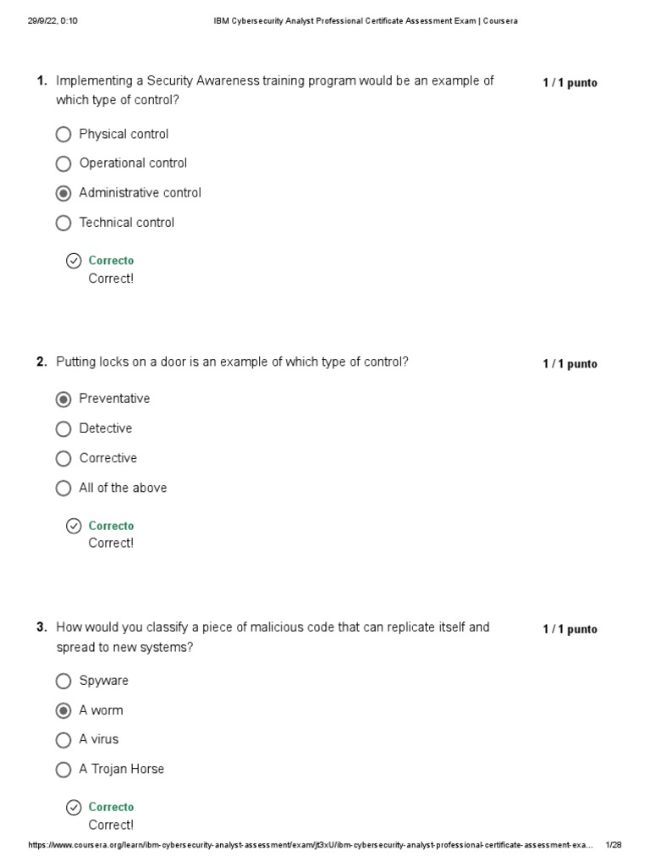Choose the All of the above option
Screen dimensions: 650x867
(x=63, y=488)
